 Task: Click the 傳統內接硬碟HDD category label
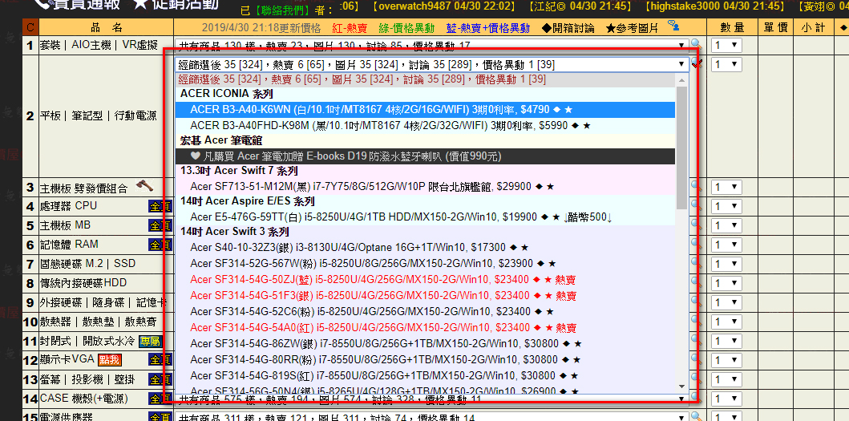(83, 283)
